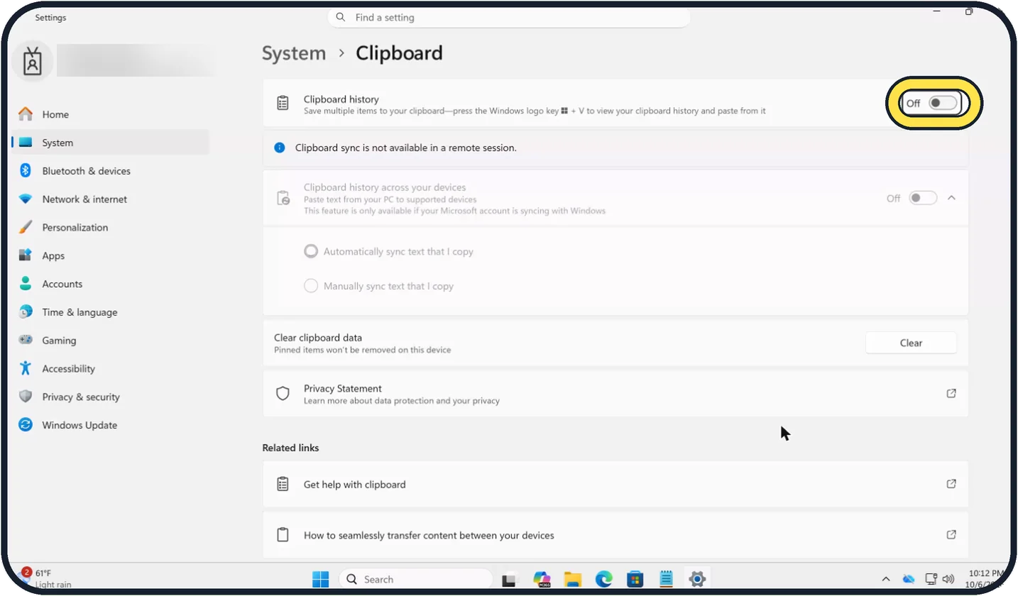
Task: Open the Home settings page
Action: [x=110, y=114]
